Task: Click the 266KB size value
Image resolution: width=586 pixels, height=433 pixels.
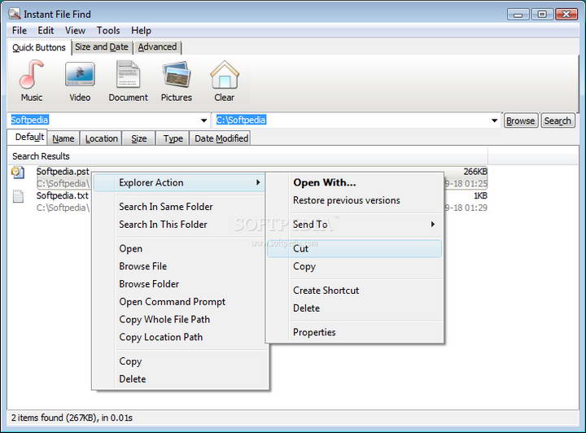Action: tap(475, 172)
